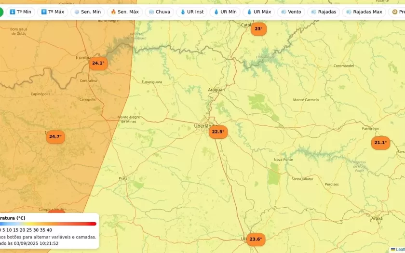The width and height of the screenshot is (405, 253).
Task: Enable Rajadas Max layer
Action: [x=364, y=12]
